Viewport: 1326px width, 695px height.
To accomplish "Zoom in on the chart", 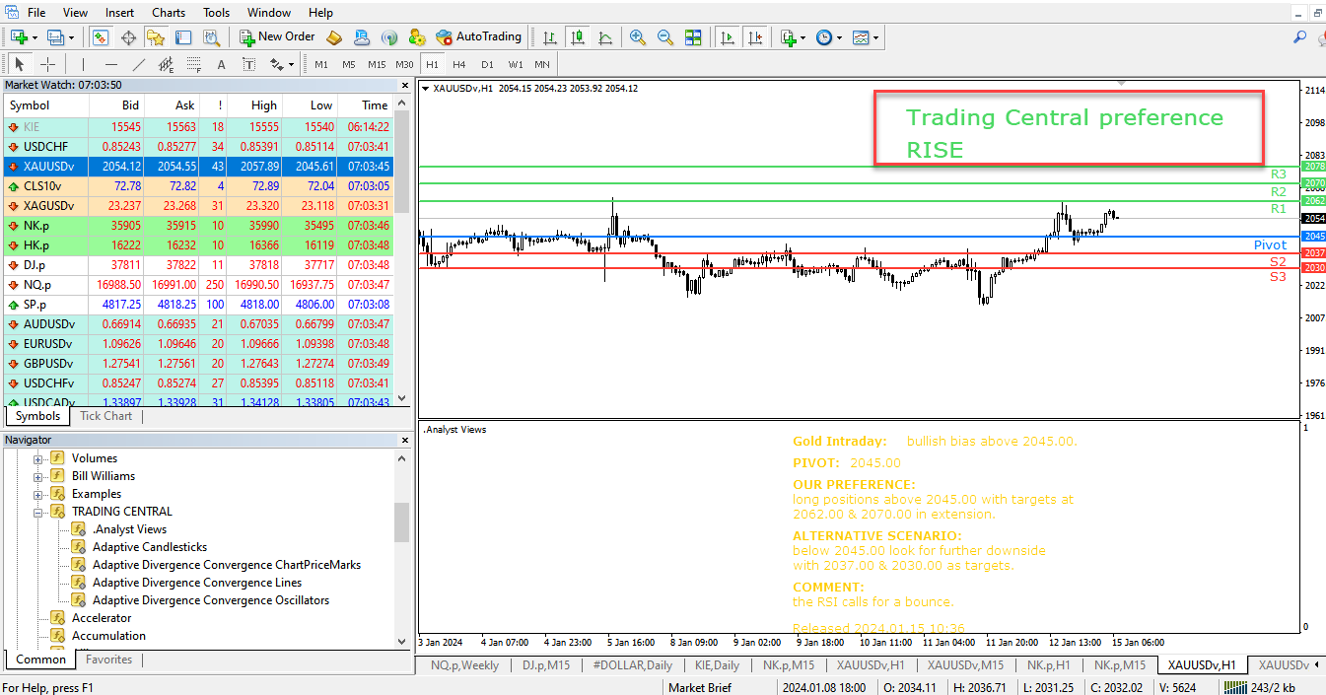I will pyautogui.click(x=638, y=37).
